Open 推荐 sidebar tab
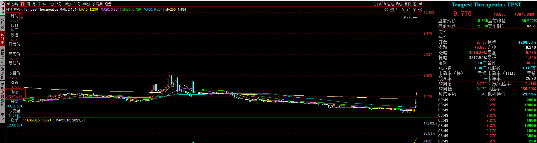 [3, 11]
